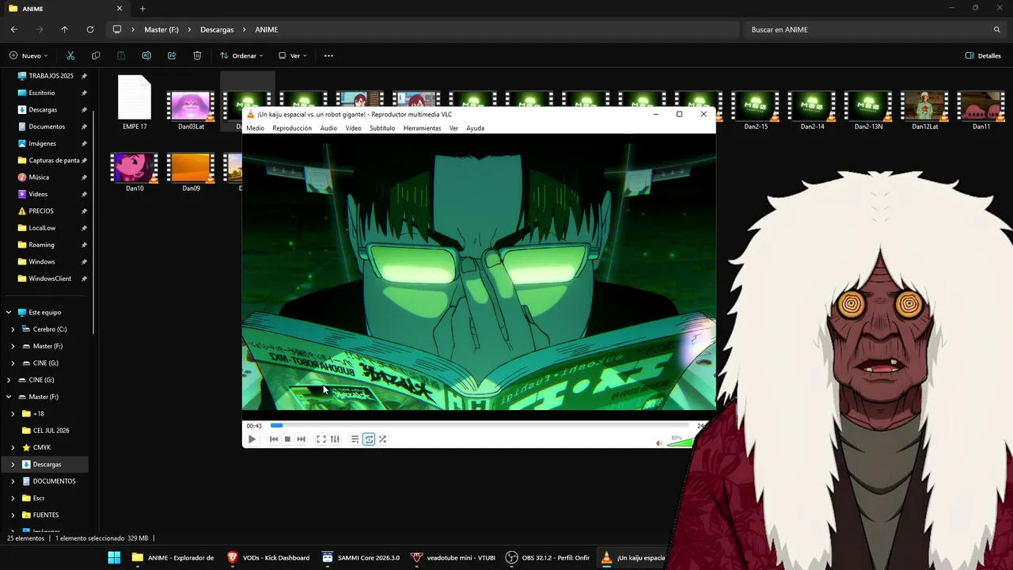Open veadotube mini from the taskbar
This screenshot has height=570, width=1013.
point(453,557)
